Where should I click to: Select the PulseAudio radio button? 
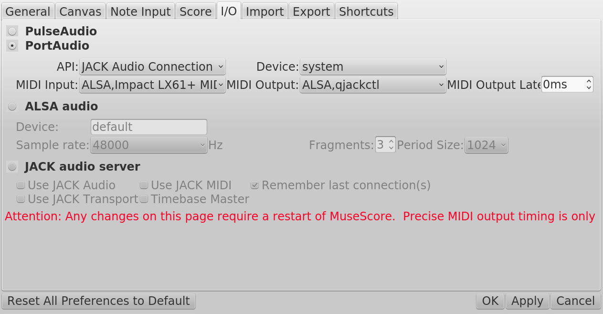[x=12, y=31]
